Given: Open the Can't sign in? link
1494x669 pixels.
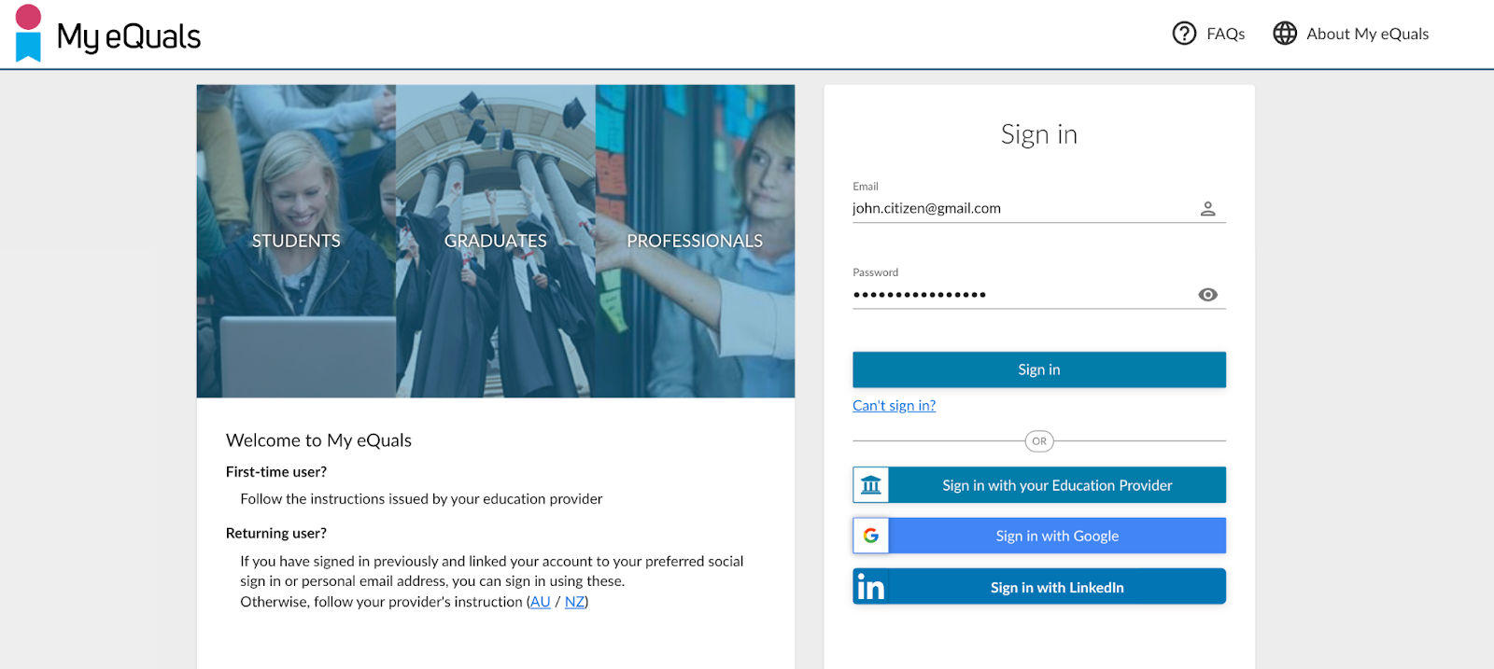Looking at the screenshot, I should coord(894,406).
